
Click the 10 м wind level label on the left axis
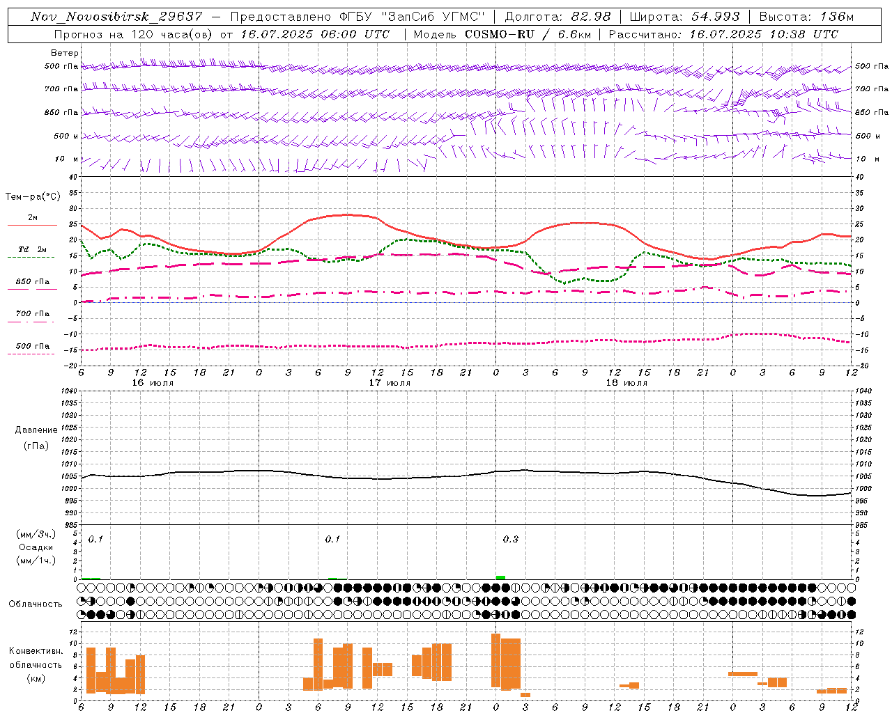point(67,159)
